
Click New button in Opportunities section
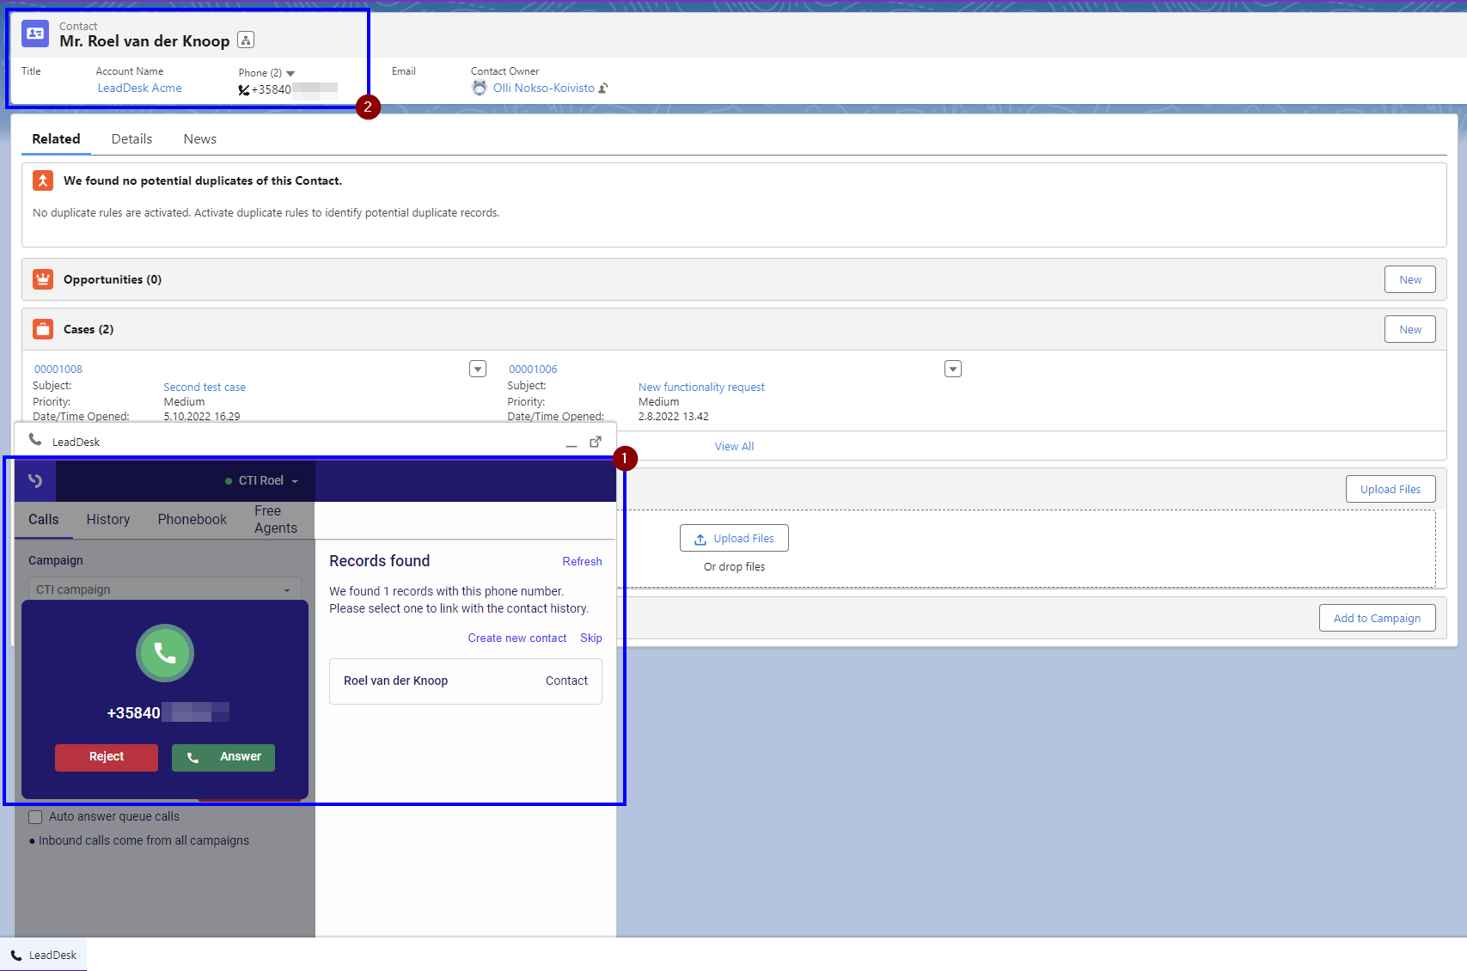pyautogui.click(x=1409, y=279)
